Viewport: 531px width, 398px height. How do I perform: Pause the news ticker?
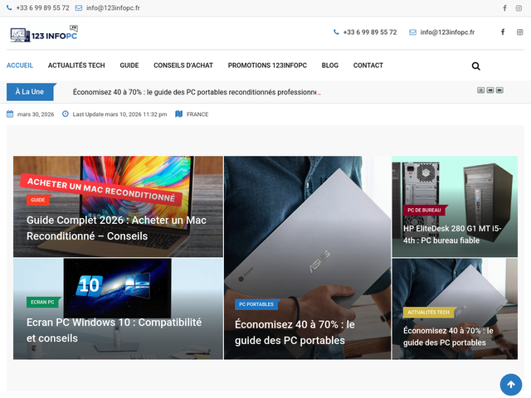480,90
